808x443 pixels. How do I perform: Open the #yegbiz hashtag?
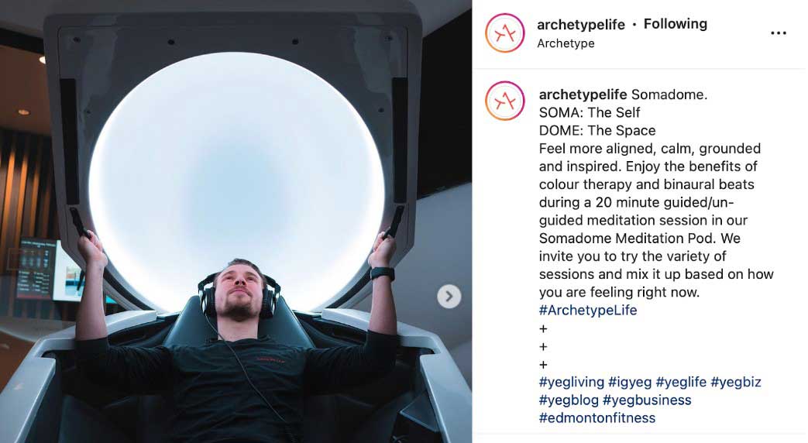pos(735,383)
